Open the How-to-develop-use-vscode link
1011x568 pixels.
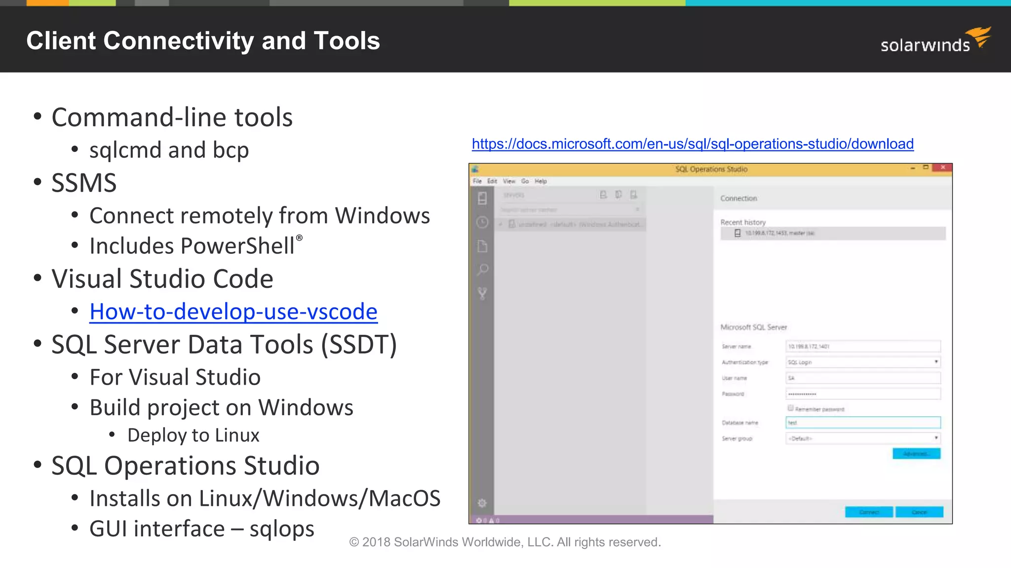233,312
